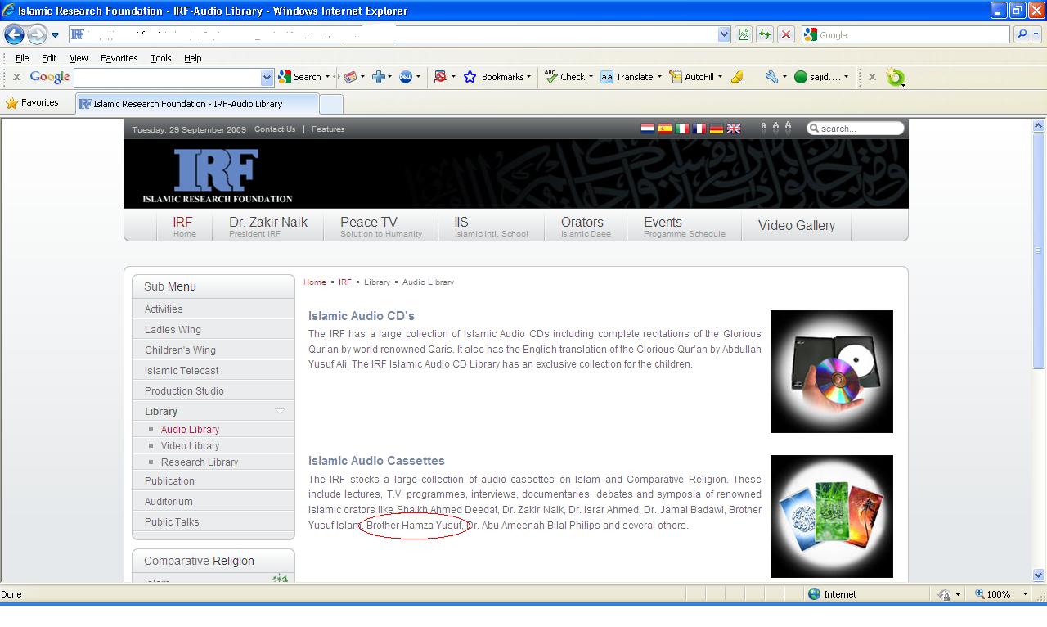Open search provider dropdown arrow
The height and width of the screenshot is (627, 1047).
(x=1037, y=34)
